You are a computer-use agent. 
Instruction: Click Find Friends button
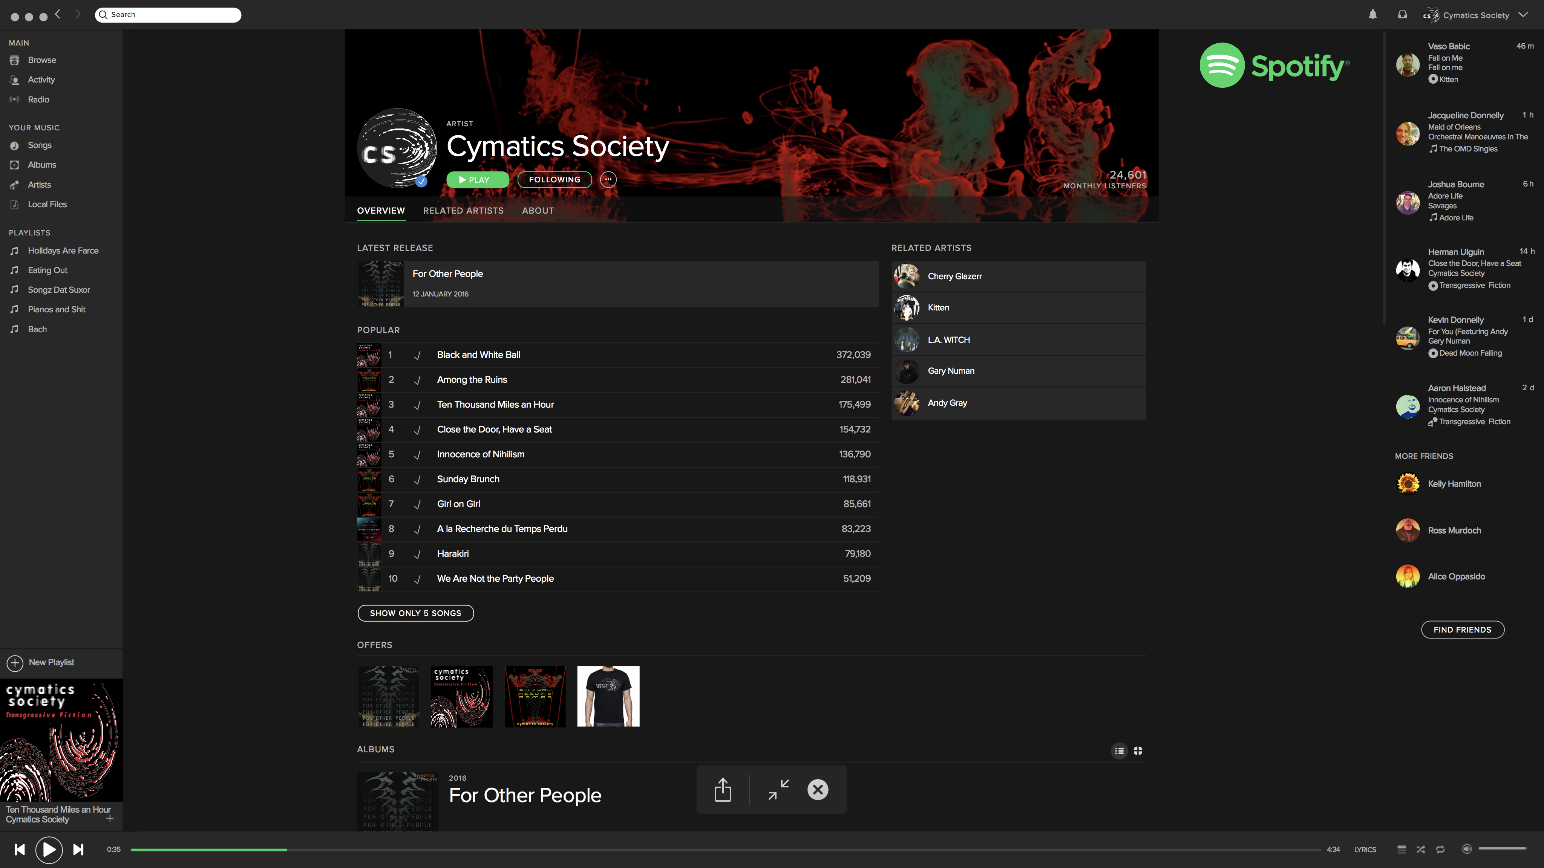pos(1463,630)
